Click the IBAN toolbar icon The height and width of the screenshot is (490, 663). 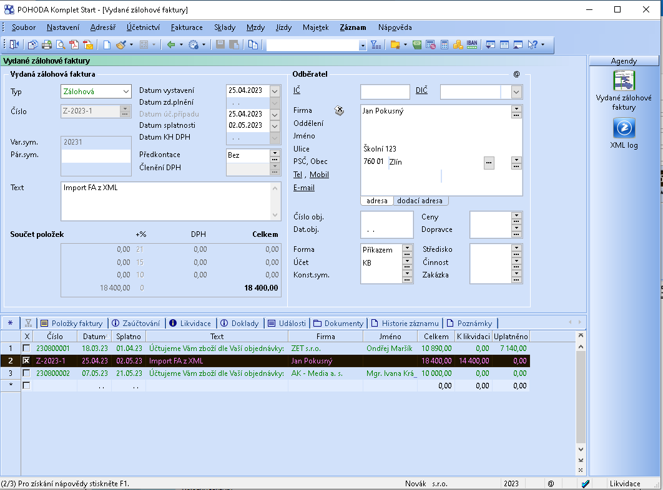[x=472, y=44]
